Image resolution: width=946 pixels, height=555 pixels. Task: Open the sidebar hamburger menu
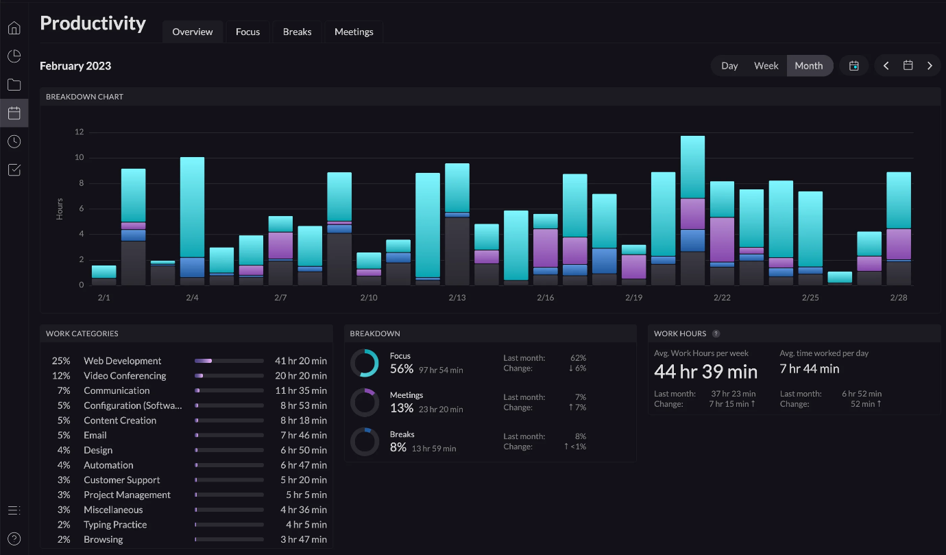click(x=14, y=510)
